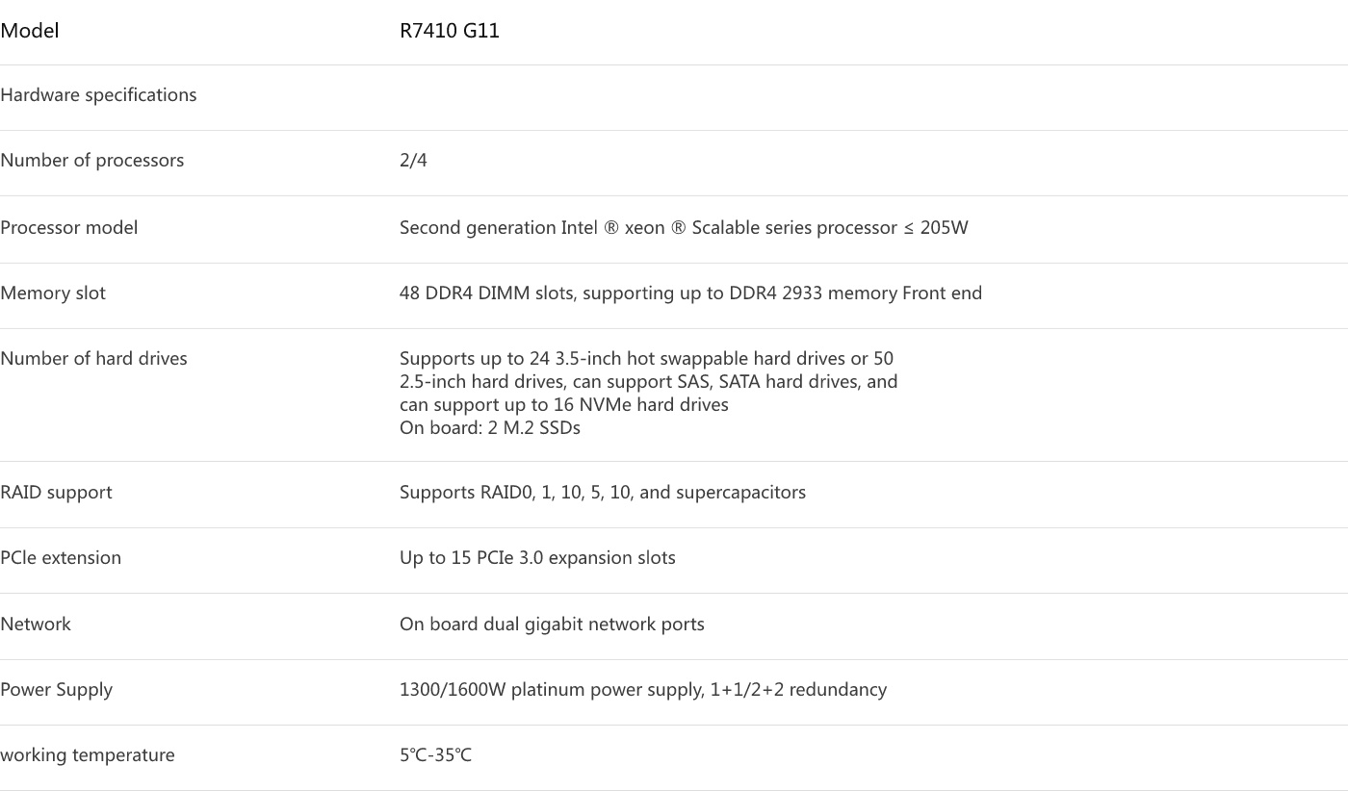Select the "5℃-35℃" working temperature value
Image resolution: width=1348 pixels, height=791 pixels.
pyautogui.click(x=435, y=755)
